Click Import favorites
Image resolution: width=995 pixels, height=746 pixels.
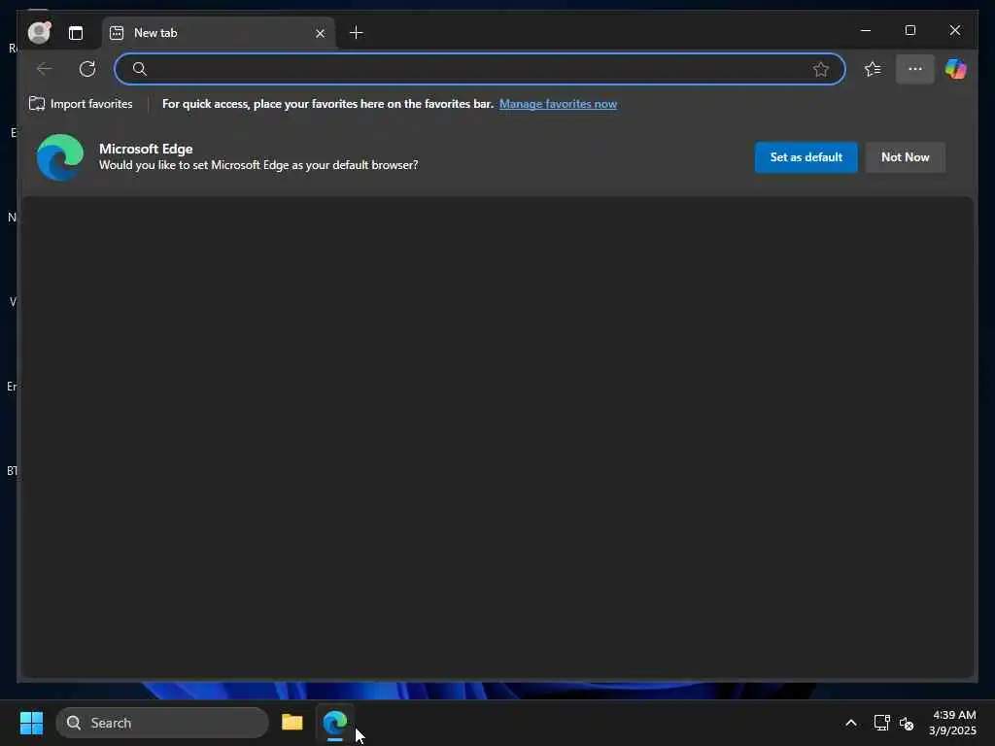(81, 103)
